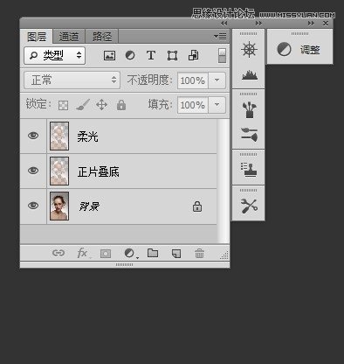Click the 背景 layer lock icon

pyautogui.click(x=197, y=206)
